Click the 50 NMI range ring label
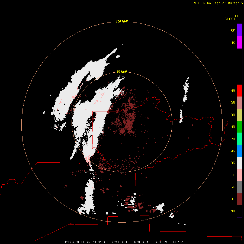The image size is (244, 244). pos(122,72)
